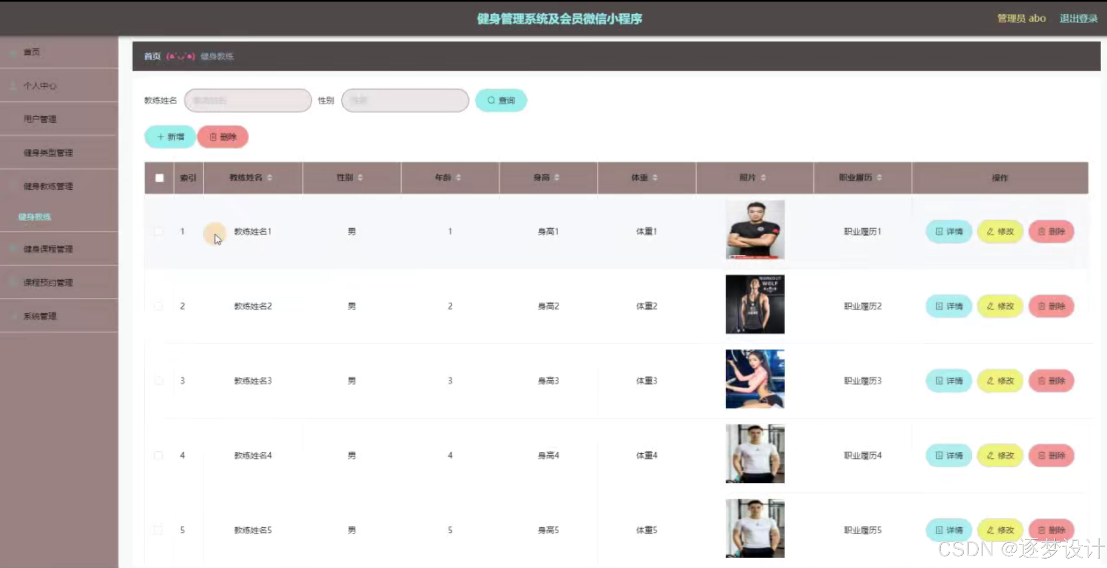The image size is (1107, 568).
Task: Click 首页 breadcrumb link
Action: 152,56
